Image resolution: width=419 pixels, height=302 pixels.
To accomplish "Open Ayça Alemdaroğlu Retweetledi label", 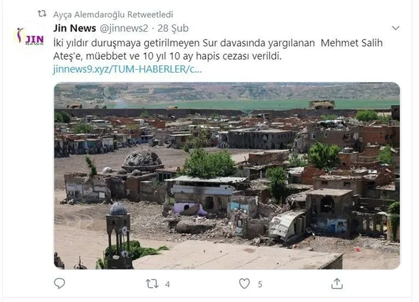I will [x=113, y=14].
